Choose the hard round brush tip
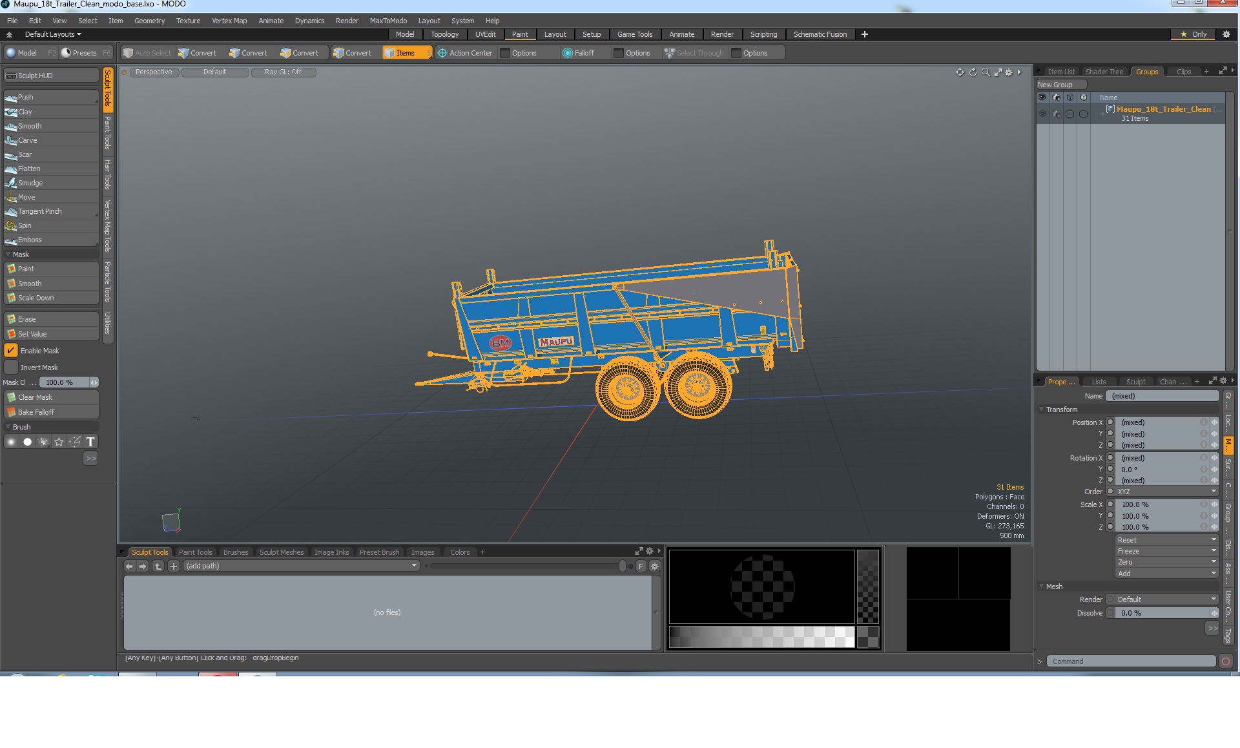1240x748 pixels. (x=27, y=442)
